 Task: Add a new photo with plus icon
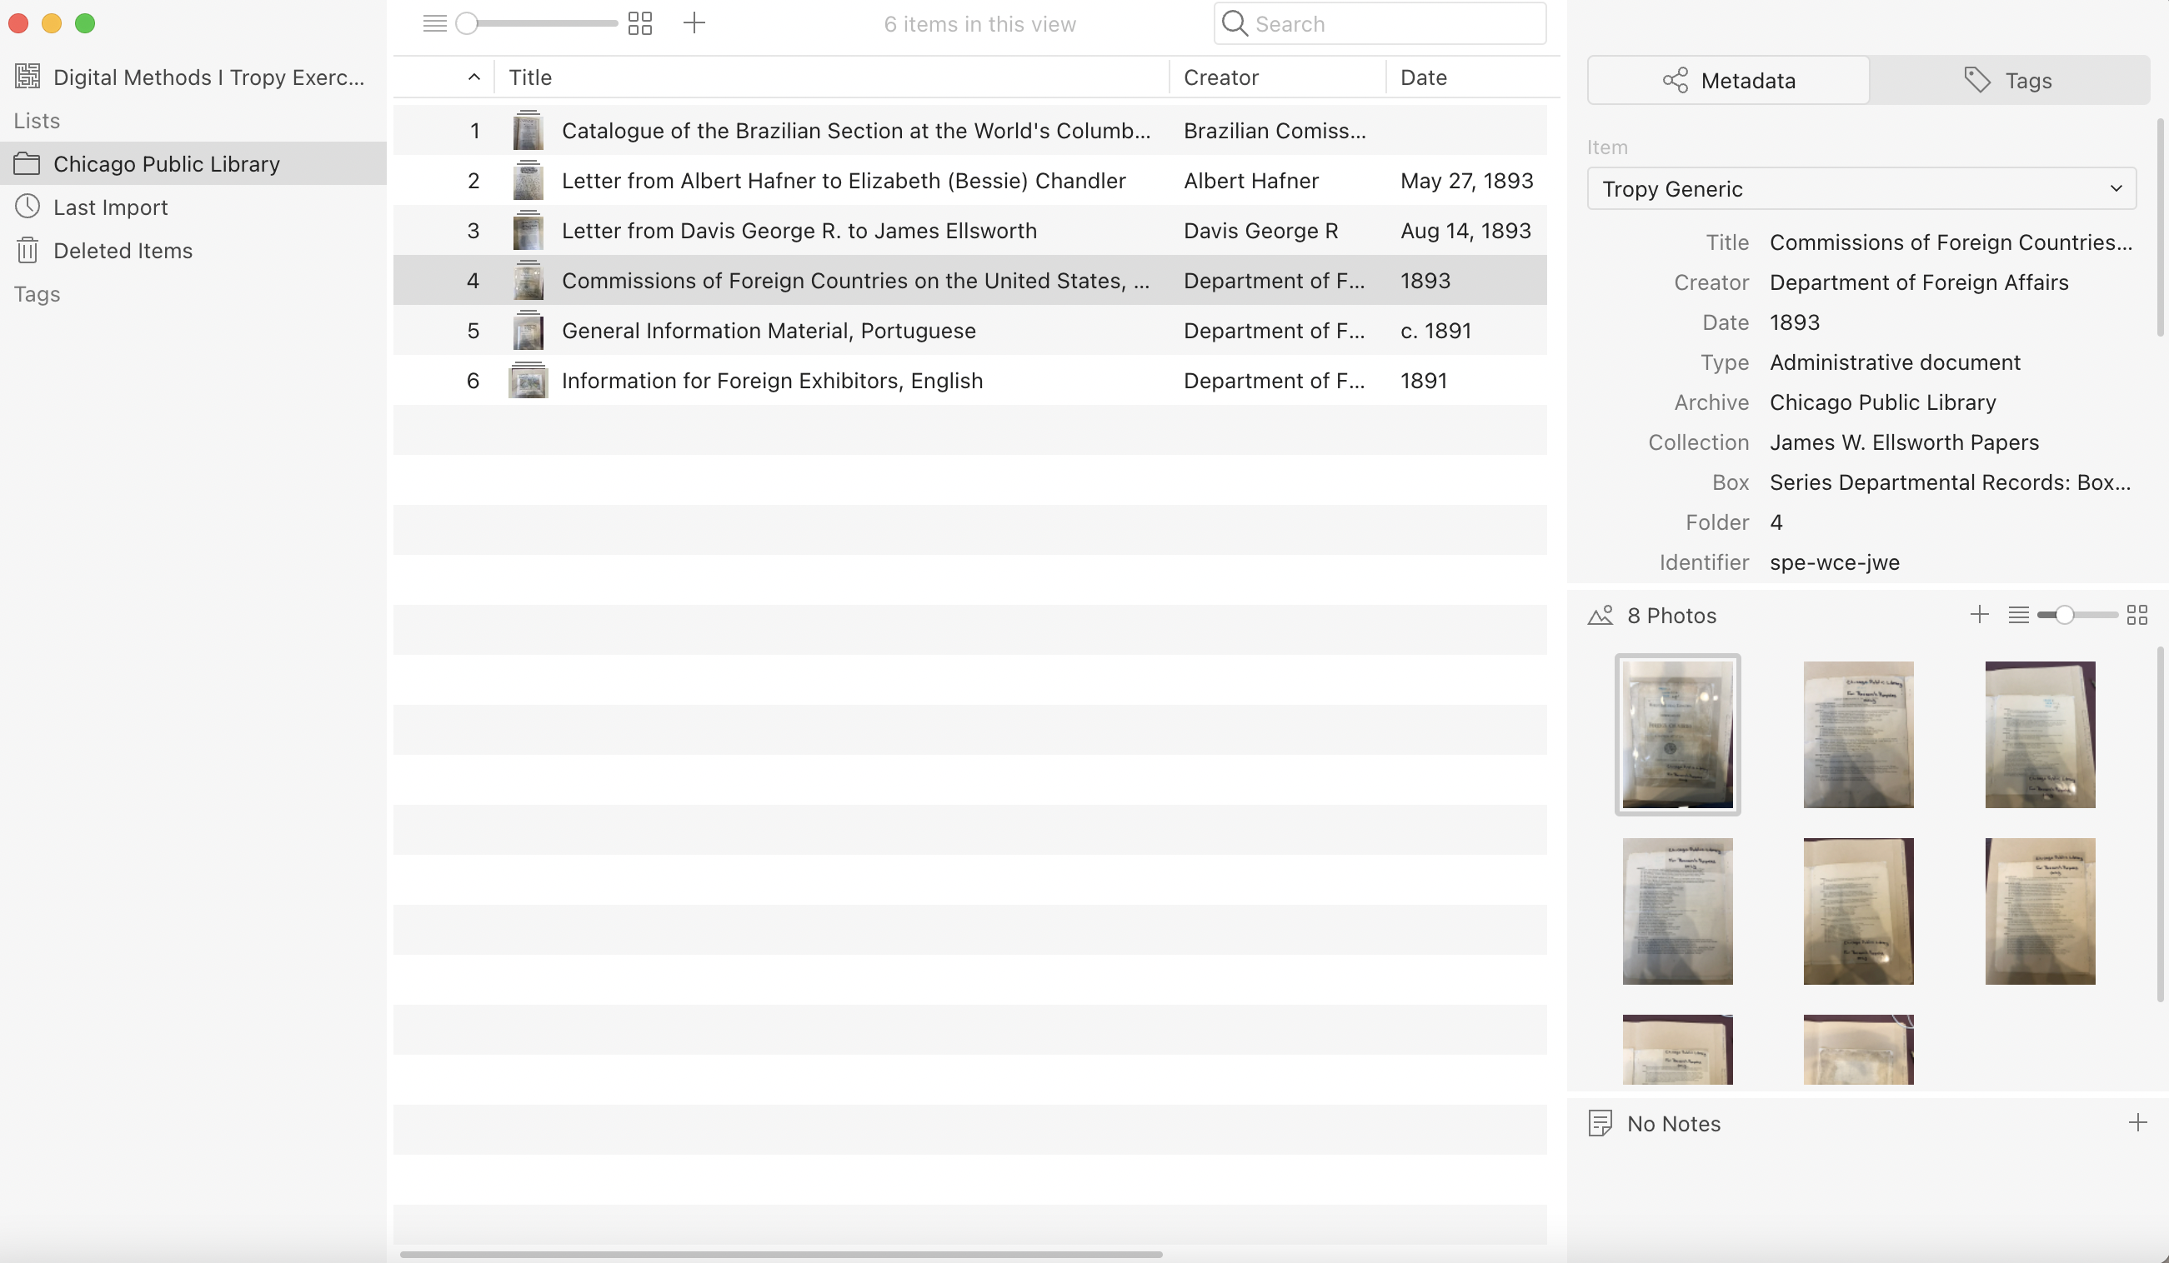click(x=1979, y=614)
